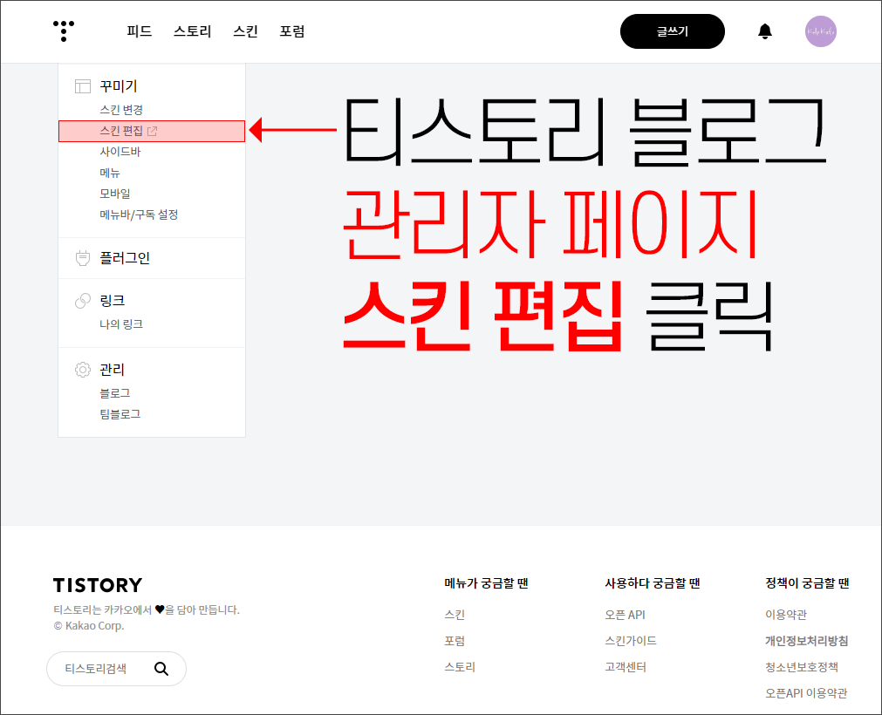Click the 플러그인 plug icon

83,258
